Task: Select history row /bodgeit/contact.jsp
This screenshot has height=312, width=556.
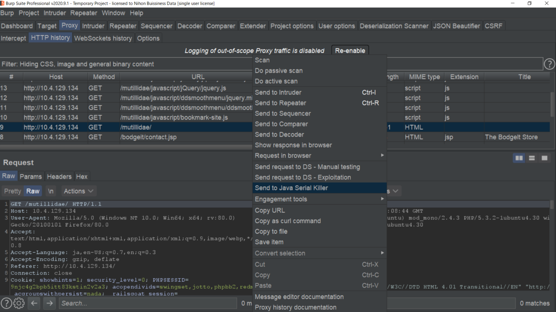Action: pos(275,137)
